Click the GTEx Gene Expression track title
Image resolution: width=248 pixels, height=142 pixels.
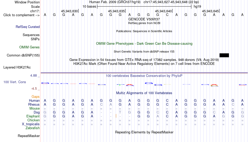pos(144,60)
